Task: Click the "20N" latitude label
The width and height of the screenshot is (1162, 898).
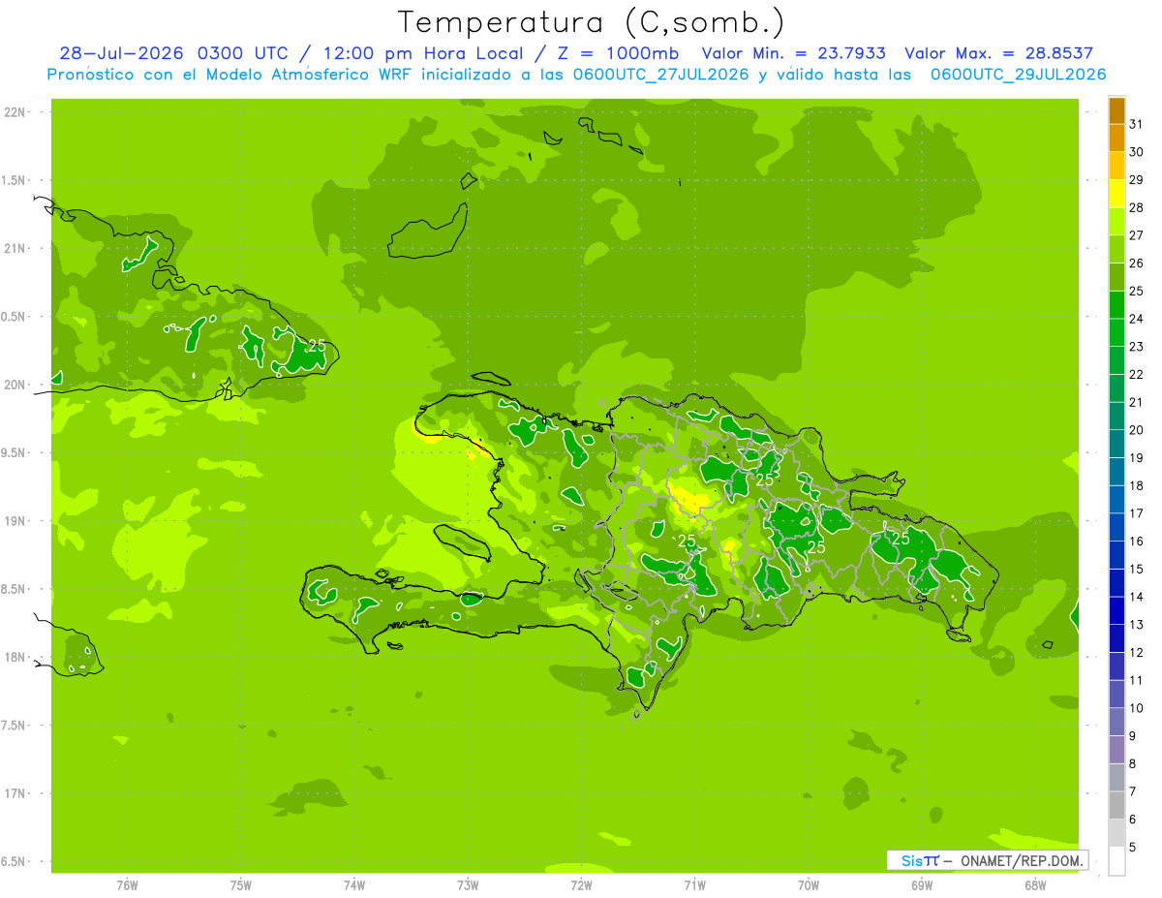Action: 16,385
